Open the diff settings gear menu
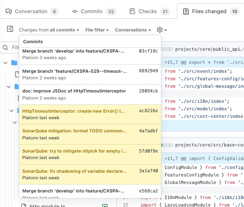244x207 pixels. coord(162,30)
